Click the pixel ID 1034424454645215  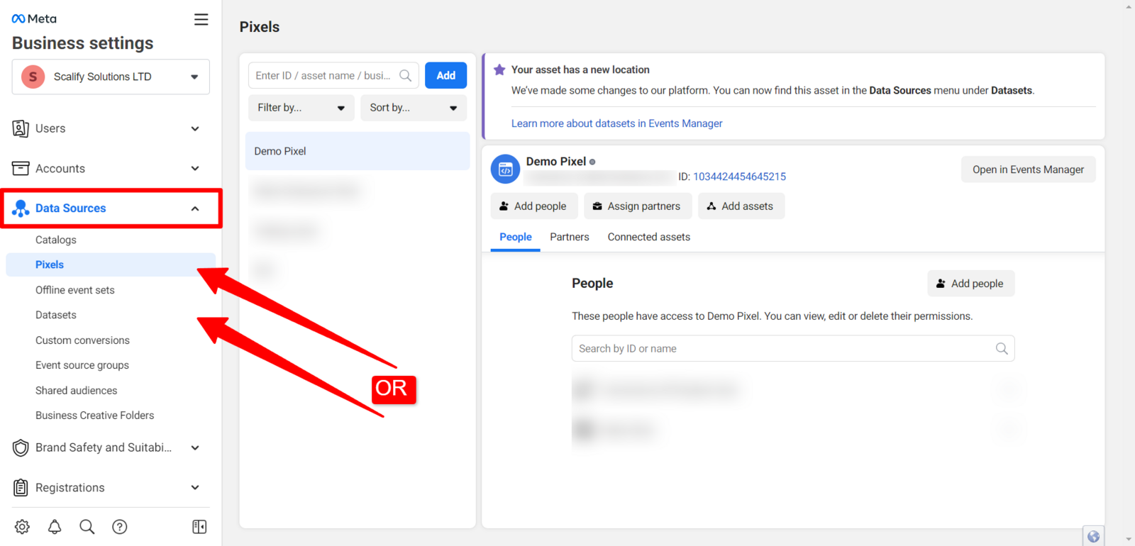click(x=740, y=177)
